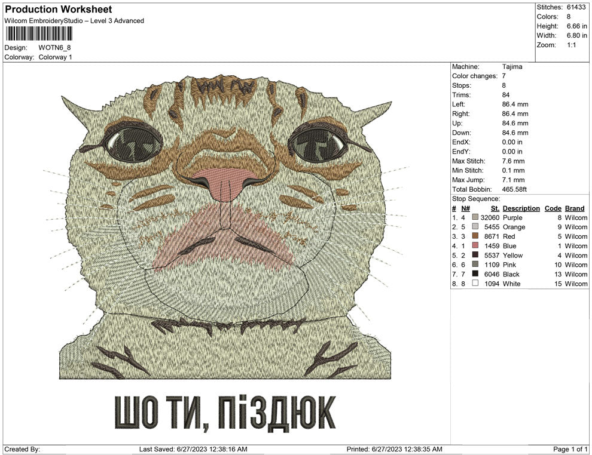Click the 'Brand' column header
Viewport: 592px width, 455px height.
pyautogui.click(x=575, y=208)
